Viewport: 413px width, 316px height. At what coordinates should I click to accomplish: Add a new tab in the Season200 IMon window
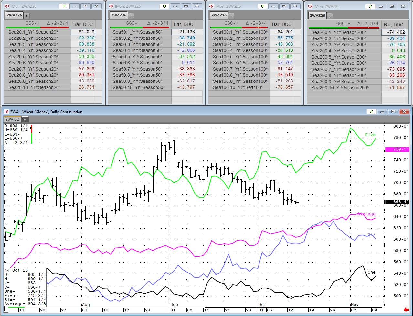[330, 16]
